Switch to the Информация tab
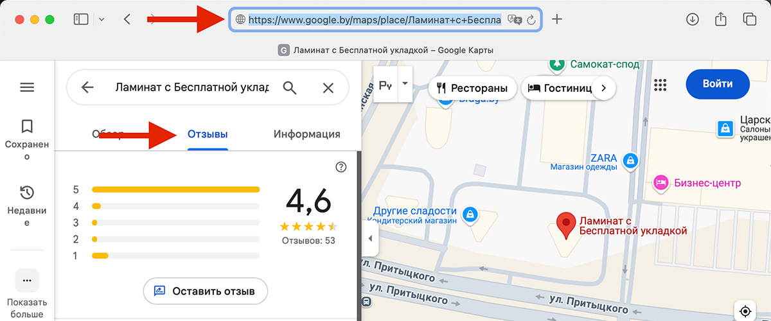771x321 pixels. (x=307, y=134)
